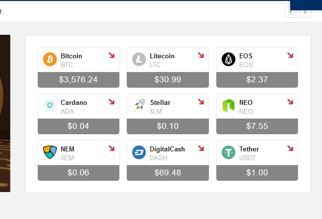Viewport: 322px width, 219px height.
Task: Click Bitcoin's red down-trend arrow
Action: (x=112, y=55)
